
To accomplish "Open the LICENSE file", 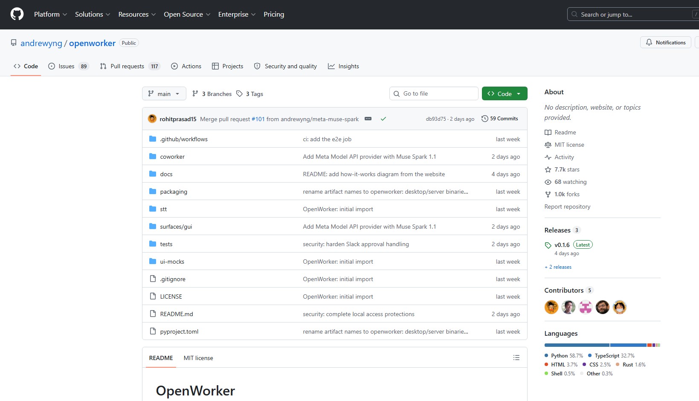I will coord(171,296).
